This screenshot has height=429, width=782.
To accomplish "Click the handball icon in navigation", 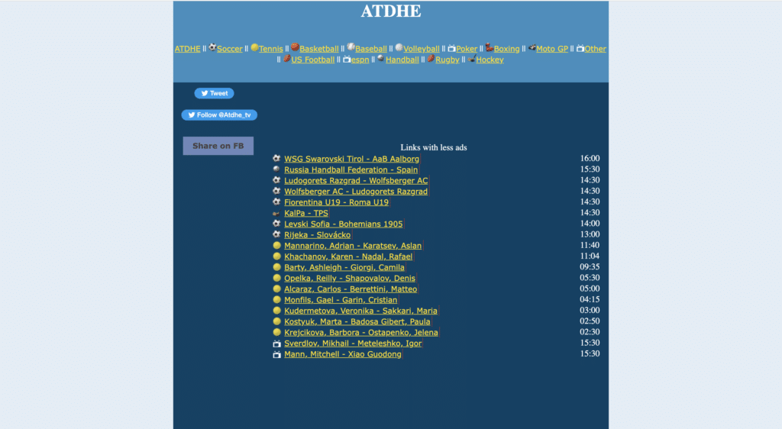I will (x=380, y=58).
